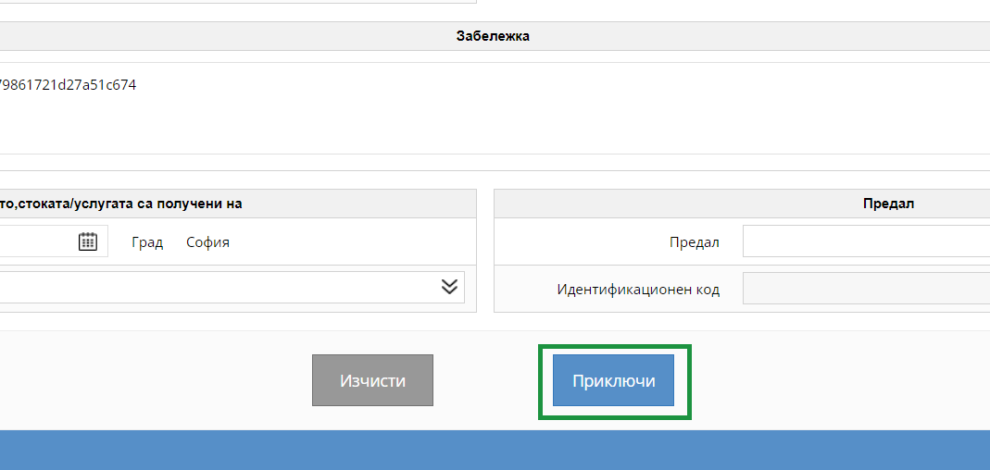Click the Приключи button

pyautogui.click(x=613, y=380)
